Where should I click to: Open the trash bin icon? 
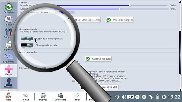coord(157,97)
